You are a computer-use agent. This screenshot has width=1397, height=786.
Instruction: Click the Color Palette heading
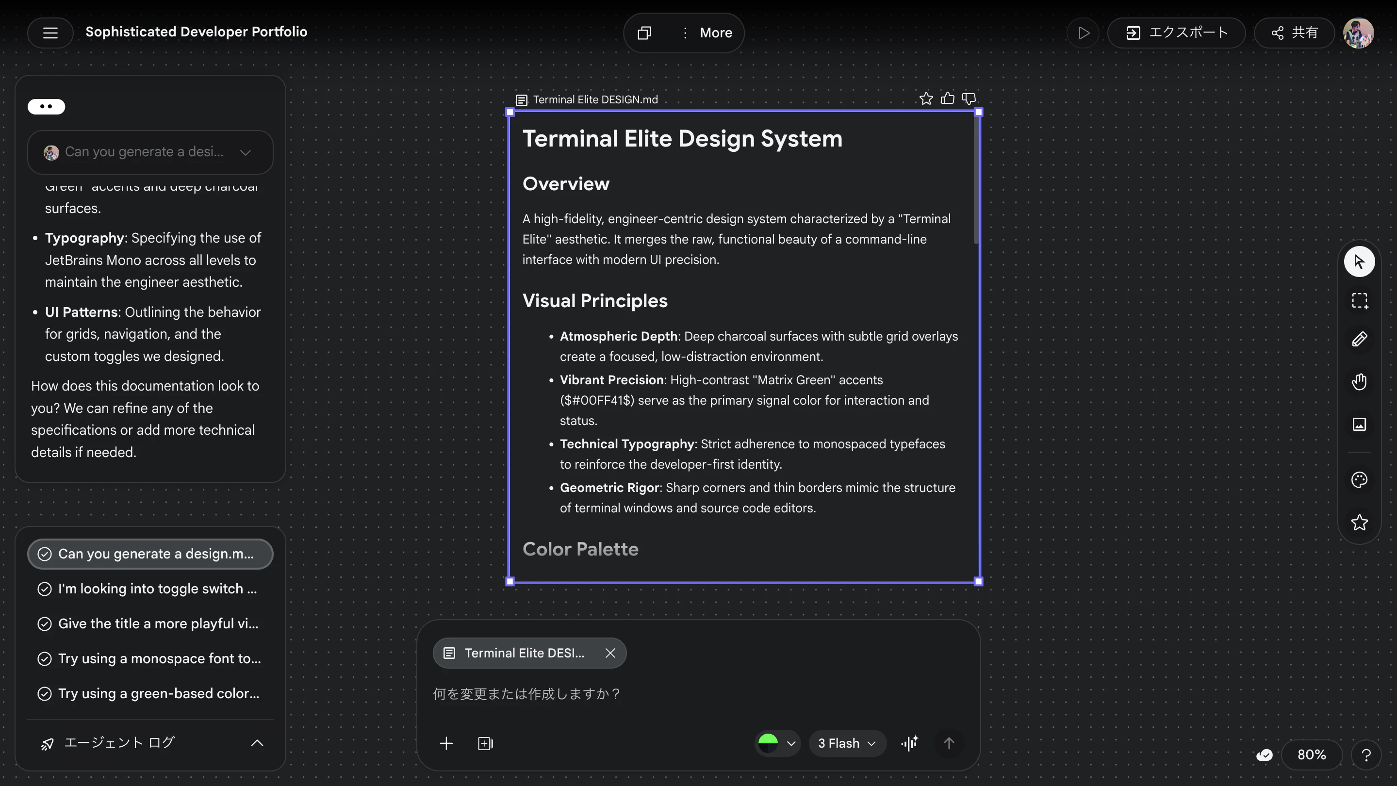click(x=580, y=550)
